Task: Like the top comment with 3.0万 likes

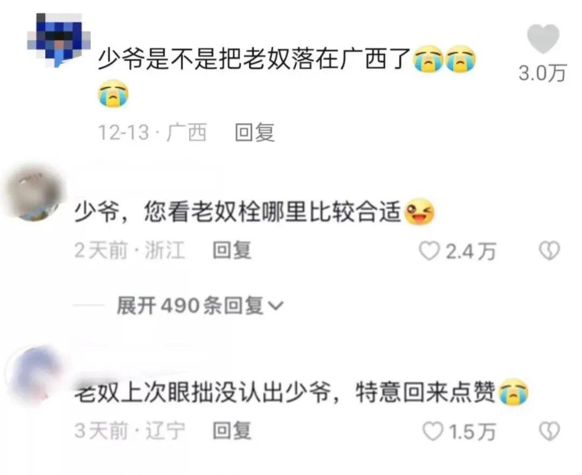Action: pos(543,39)
